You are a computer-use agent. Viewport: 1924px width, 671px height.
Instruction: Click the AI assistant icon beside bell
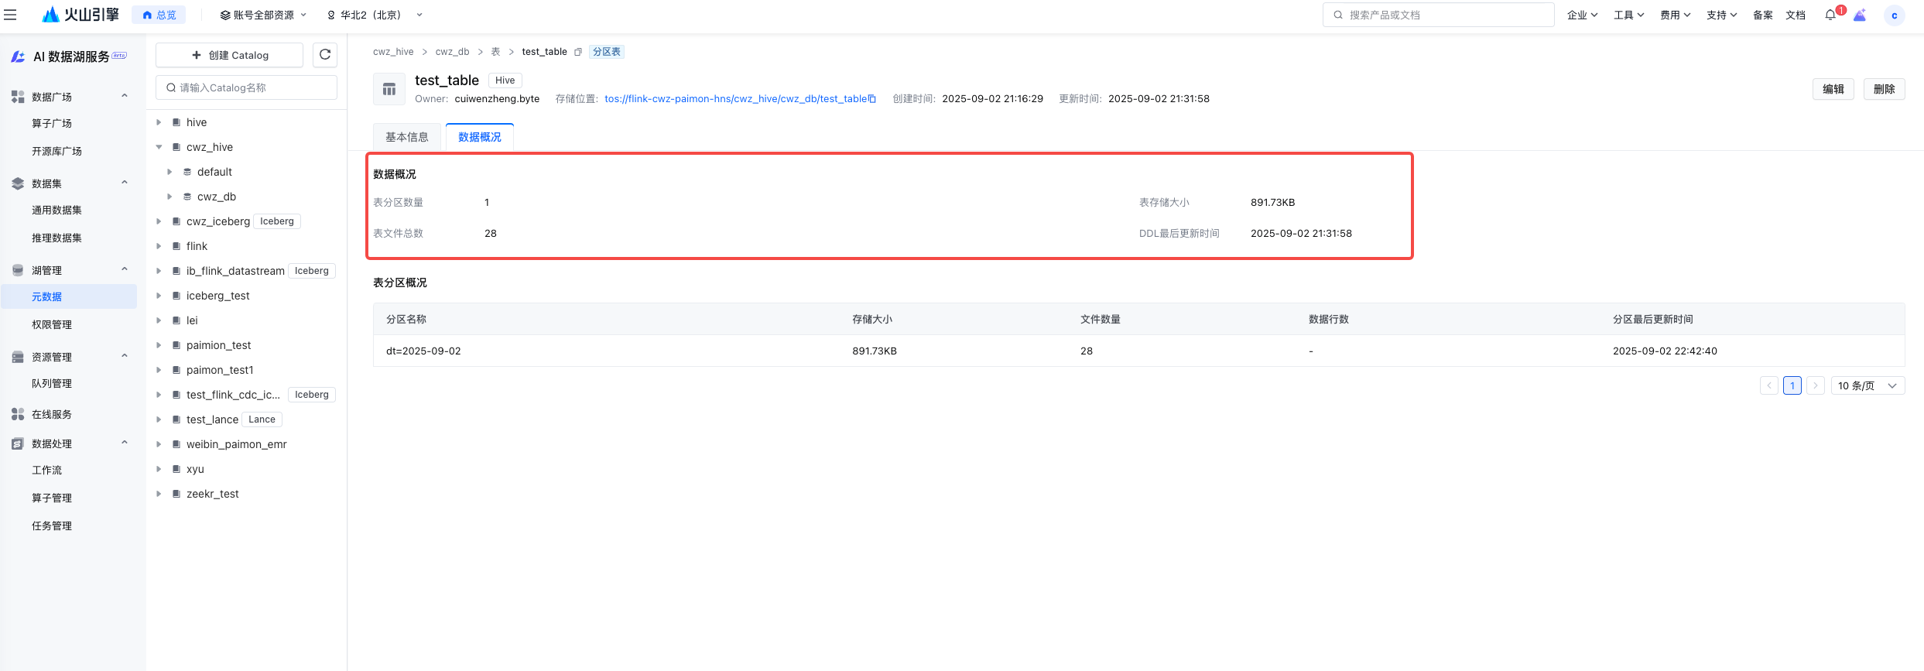coord(1860,15)
